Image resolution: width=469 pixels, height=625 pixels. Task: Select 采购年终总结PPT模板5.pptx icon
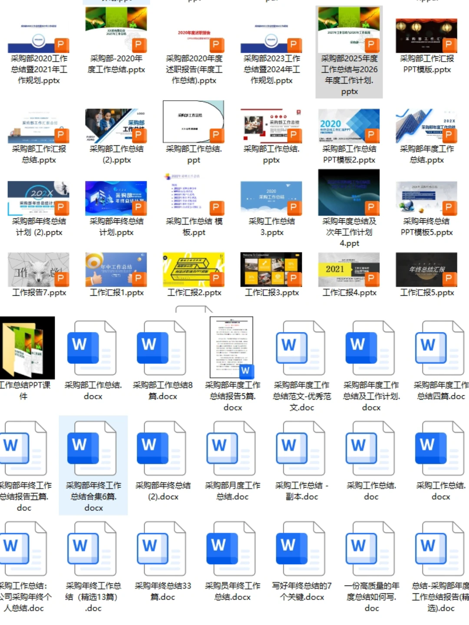click(426, 198)
